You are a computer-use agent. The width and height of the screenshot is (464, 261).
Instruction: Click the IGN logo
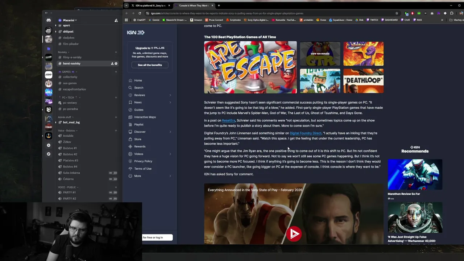136,32
